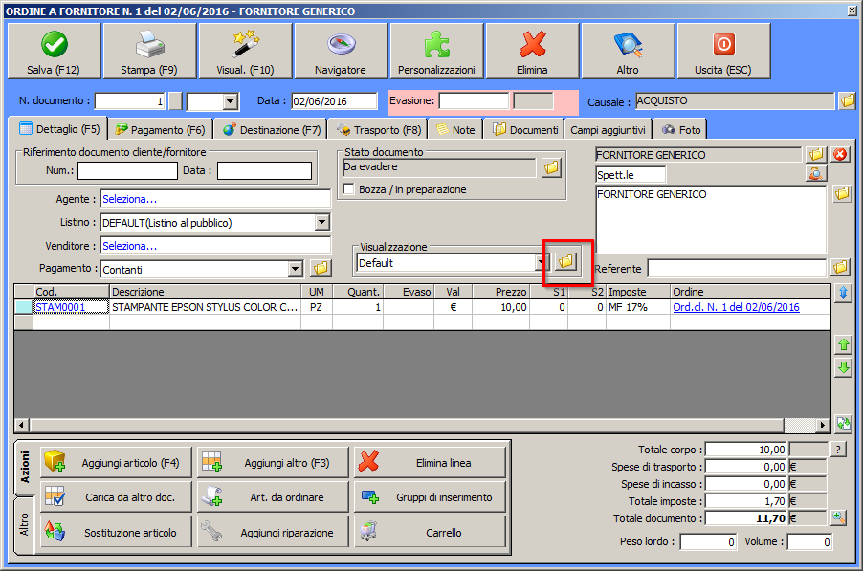863x571 pixels.
Task: Click the grid horizontal scrollbar right arrow
Action: coord(823,425)
